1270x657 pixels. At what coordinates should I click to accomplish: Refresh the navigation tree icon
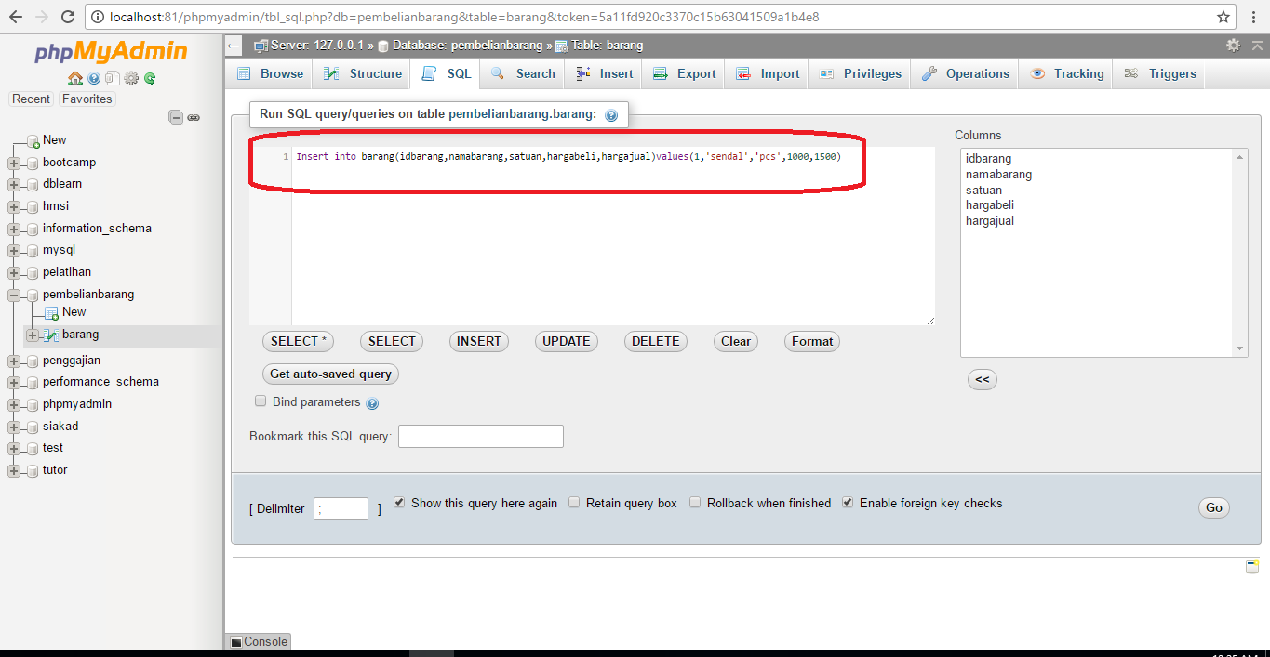(149, 78)
